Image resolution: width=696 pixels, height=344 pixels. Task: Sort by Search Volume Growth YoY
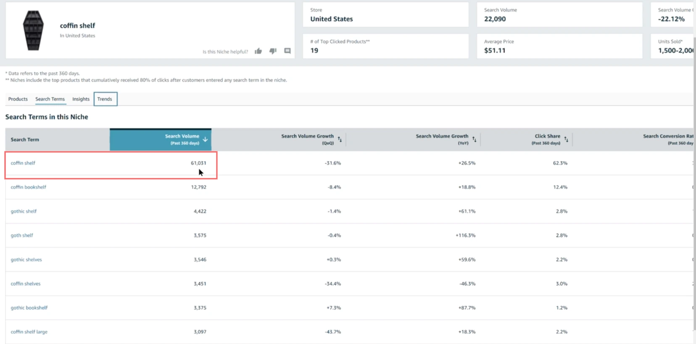[x=474, y=139]
